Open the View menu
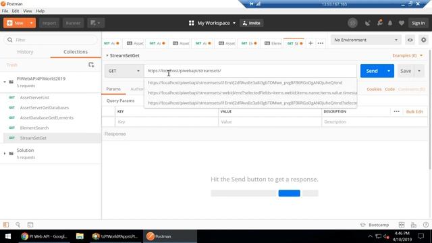This screenshot has height=243, width=432. pyautogui.click(x=27, y=11)
